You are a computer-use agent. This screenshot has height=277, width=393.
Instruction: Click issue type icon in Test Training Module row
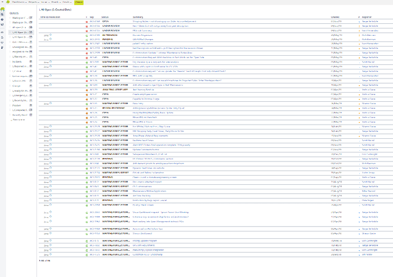(x=87, y=90)
